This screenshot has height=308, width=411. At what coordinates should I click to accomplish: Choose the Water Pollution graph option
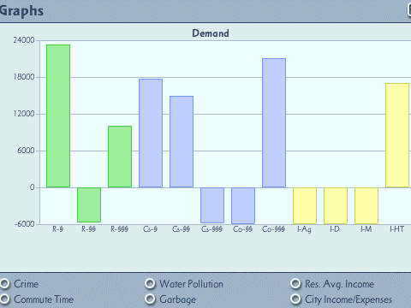pyautogui.click(x=150, y=284)
